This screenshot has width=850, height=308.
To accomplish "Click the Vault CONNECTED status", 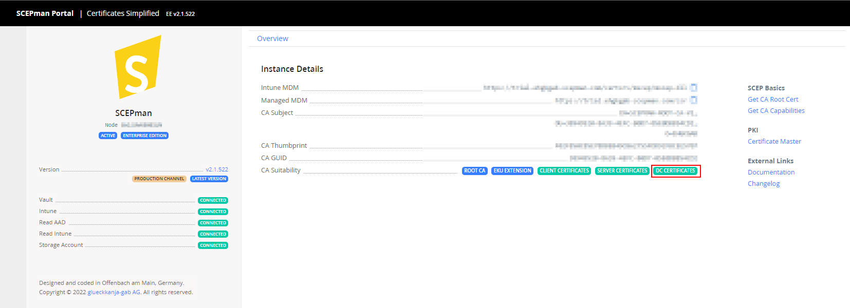I will (213, 200).
